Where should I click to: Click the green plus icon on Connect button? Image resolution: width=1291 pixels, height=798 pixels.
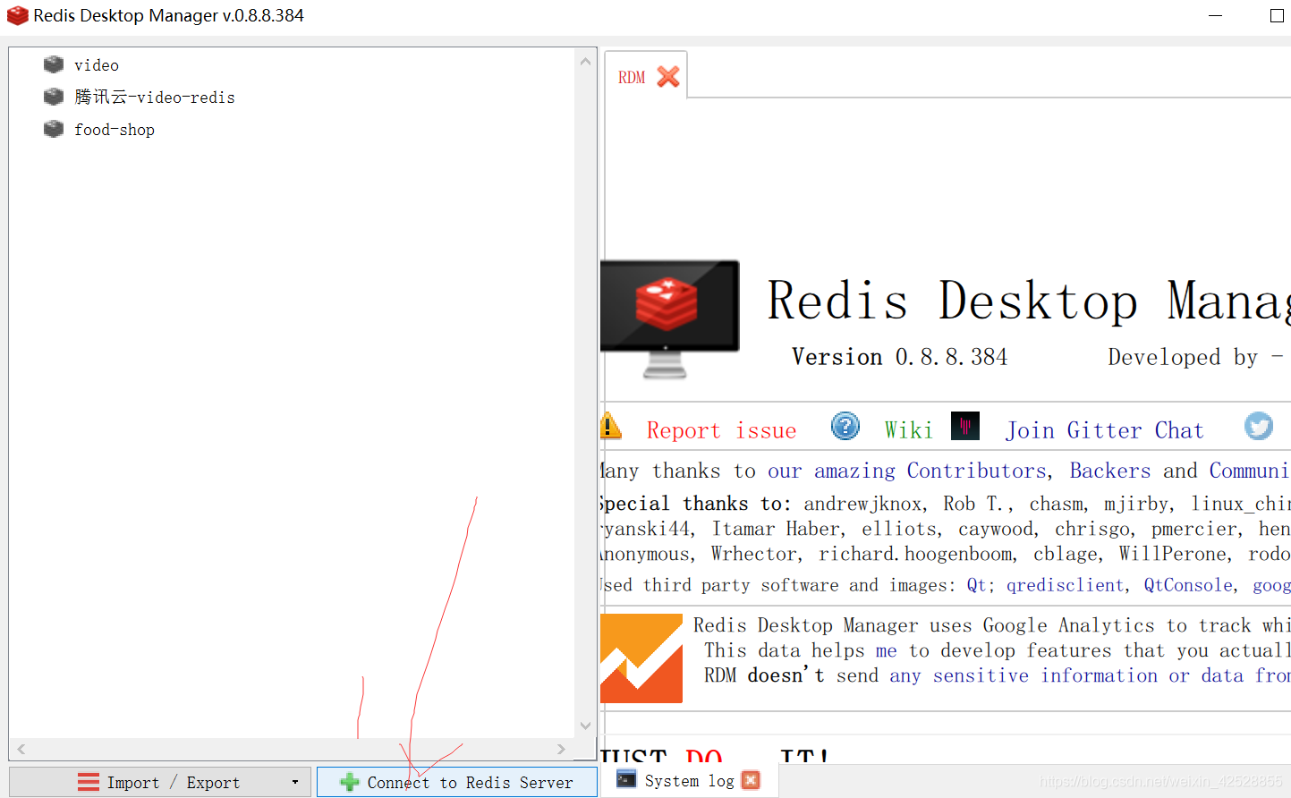coord(348,781)
